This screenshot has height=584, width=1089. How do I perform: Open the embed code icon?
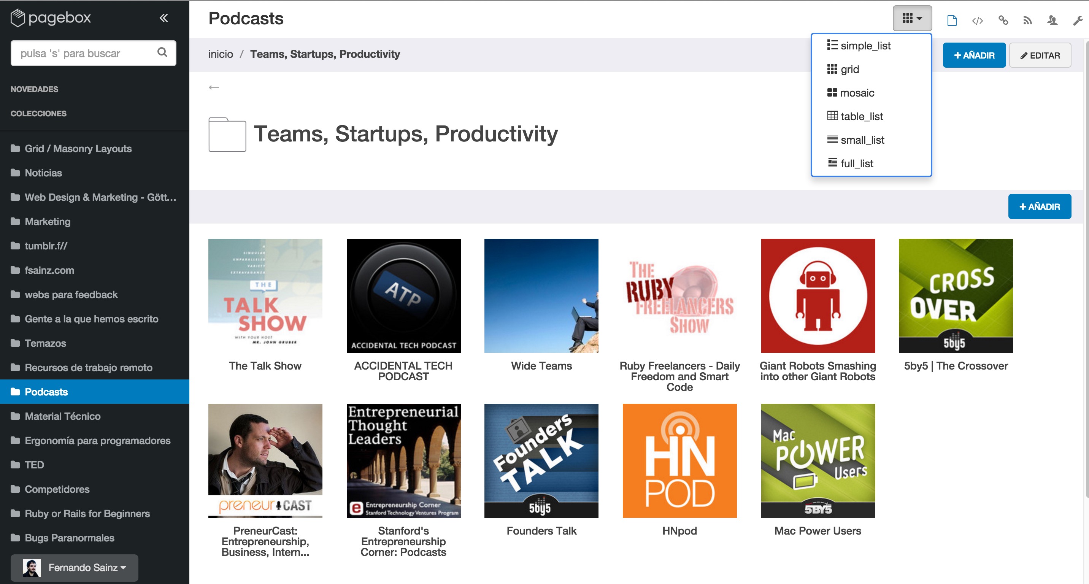tap(977, 20)
